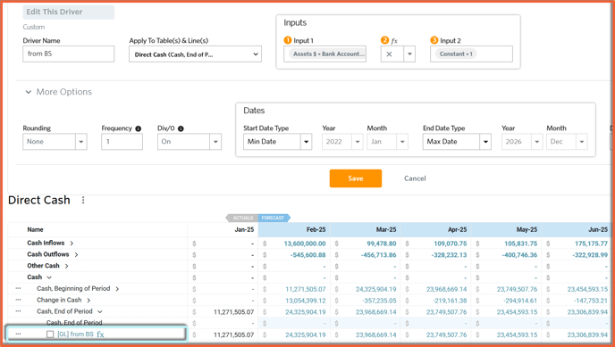This screenshot has width=615, height=347.
Task: Click the Name column header
Action: point(35,229)
